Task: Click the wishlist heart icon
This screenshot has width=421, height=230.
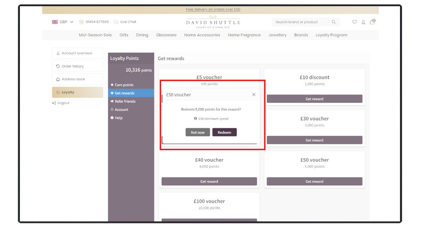Action: point(354,22)
